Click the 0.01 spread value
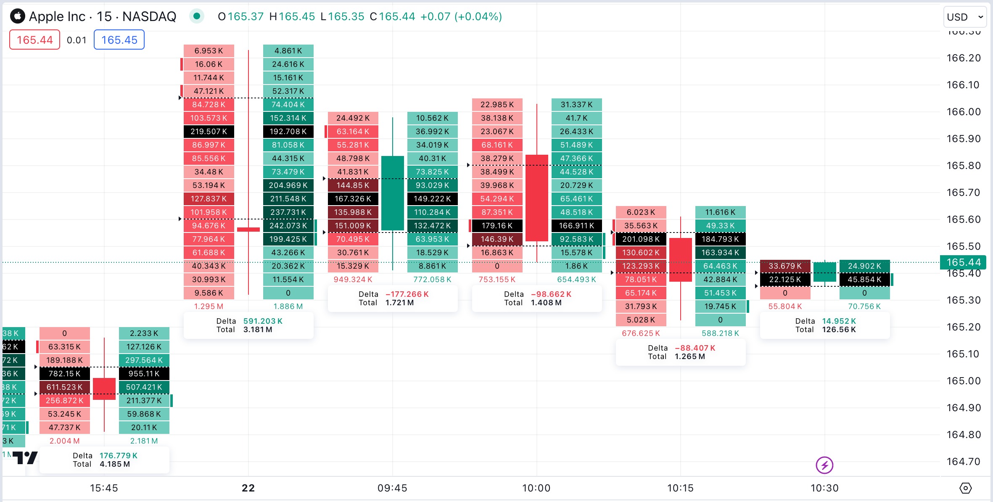The height and width of the screenshot is (502, 993). [x=77, y=40]
